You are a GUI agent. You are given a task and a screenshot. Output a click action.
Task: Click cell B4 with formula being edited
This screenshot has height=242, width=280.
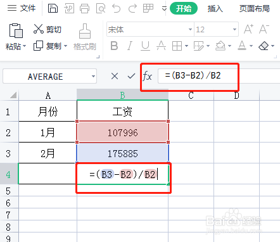(122, 174)
